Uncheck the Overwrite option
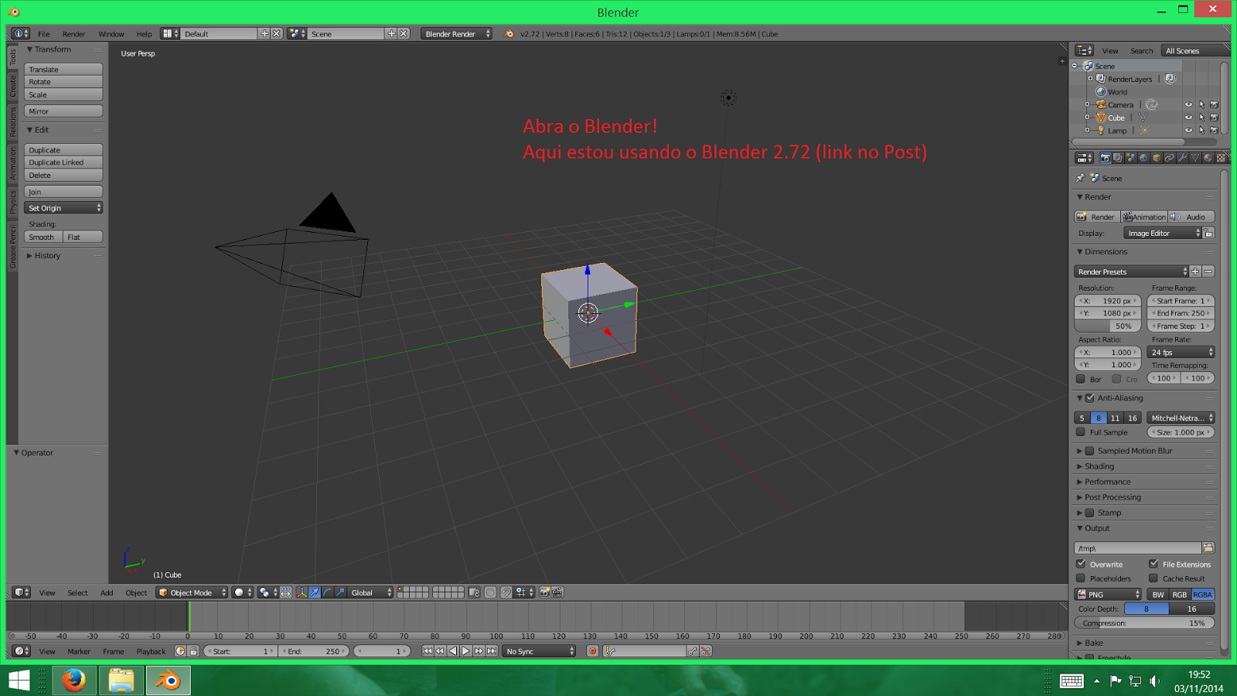Viewport: 1237px width, 696px height. pyautogui.click(x=1081, y=564)
